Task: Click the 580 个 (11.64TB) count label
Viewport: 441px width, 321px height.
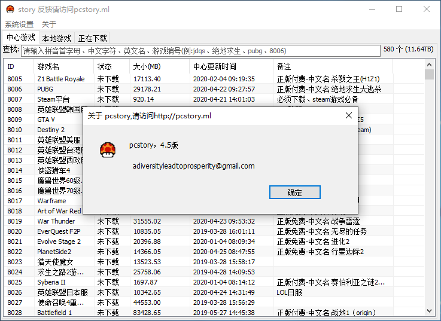Action: click(408, 49)
